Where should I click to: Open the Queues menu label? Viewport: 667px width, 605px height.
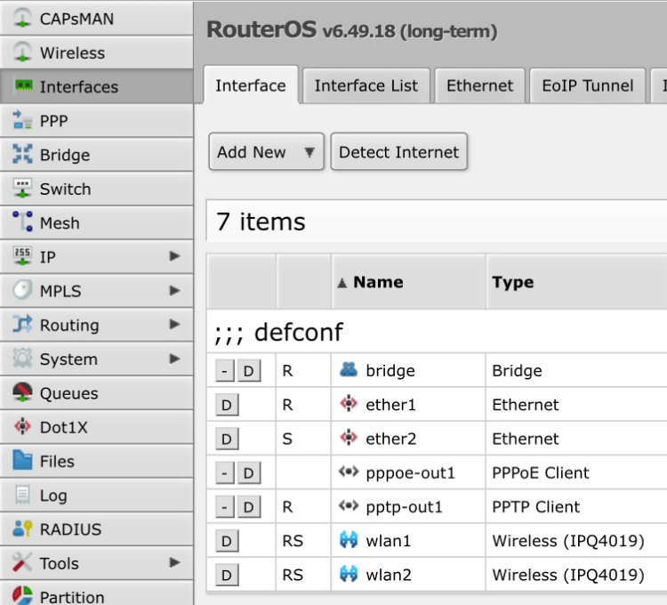tap(68, 393)
